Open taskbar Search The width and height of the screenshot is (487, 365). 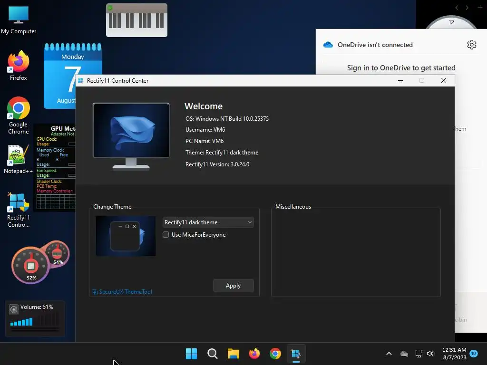pos(213,354)
